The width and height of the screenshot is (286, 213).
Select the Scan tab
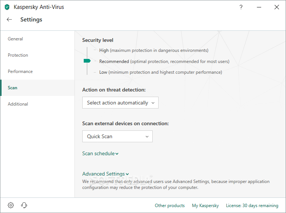click(x=37, y=88)
